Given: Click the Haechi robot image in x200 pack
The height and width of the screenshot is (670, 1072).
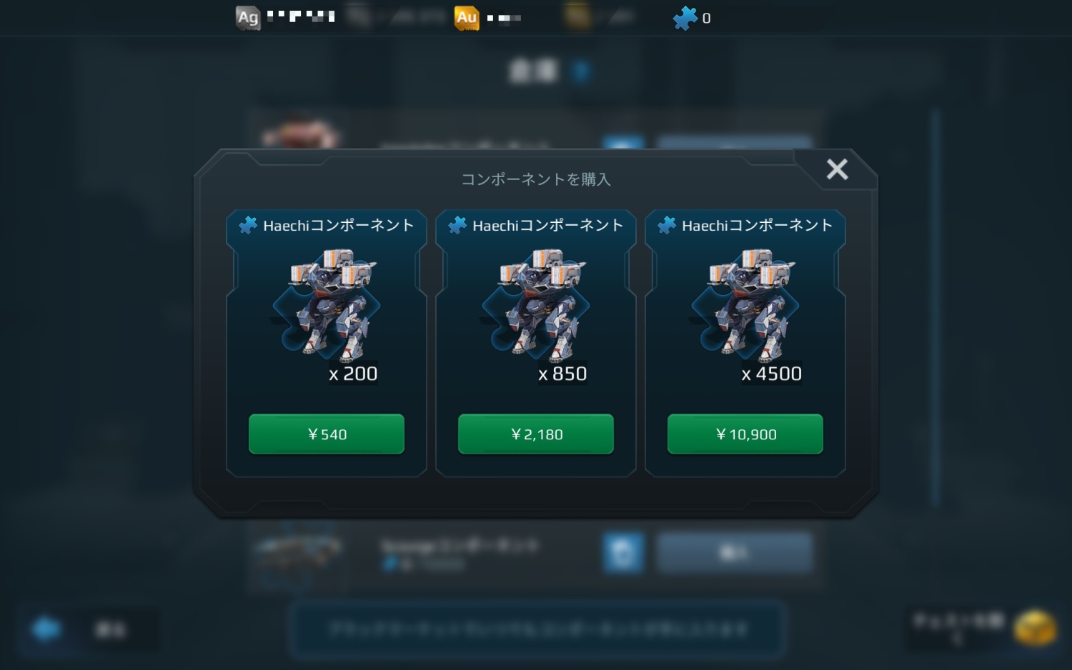Looking at the screenshot, I should click(x=327, y=304).
